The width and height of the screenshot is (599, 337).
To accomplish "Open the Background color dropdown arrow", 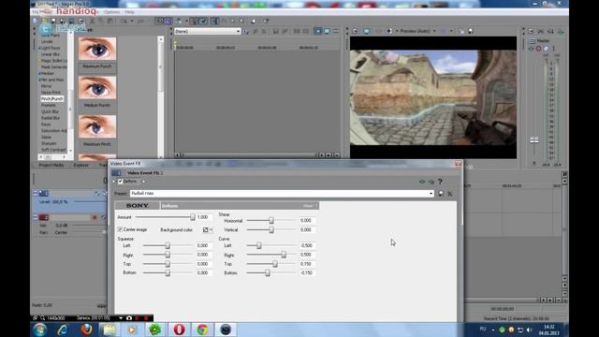I will [x=211, y=229].
